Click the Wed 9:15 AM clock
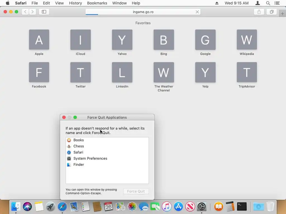286x214 pixels. 237,3
